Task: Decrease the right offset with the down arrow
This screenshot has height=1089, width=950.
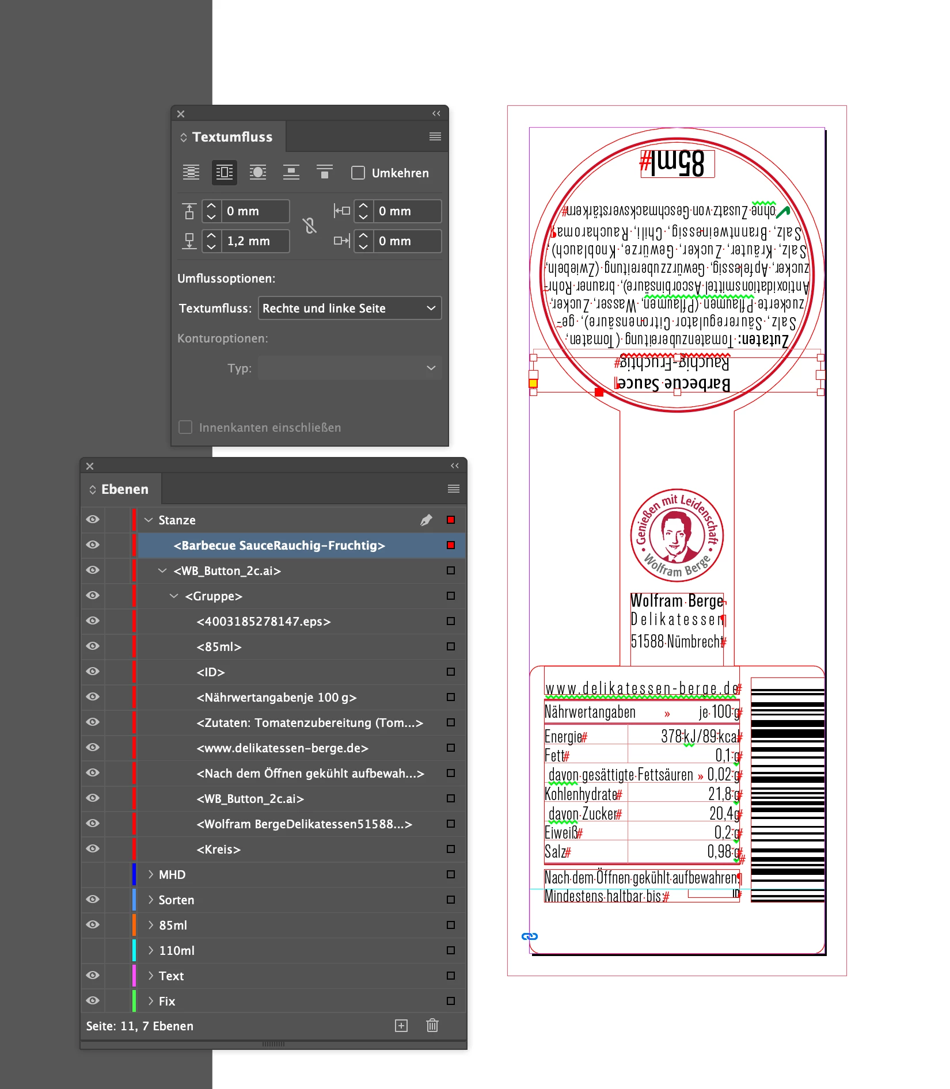Action: pos(363,247)
